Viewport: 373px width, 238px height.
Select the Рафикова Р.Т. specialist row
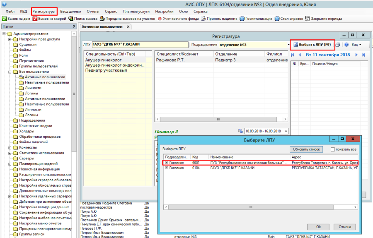(221, 60)
